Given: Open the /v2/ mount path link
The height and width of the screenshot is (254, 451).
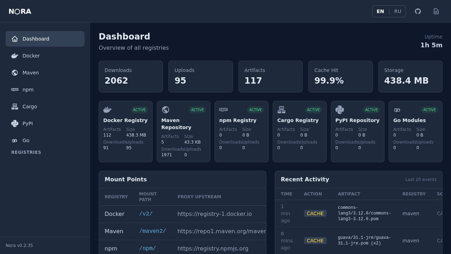Looking at the screenshot, I should [x=146, y=214].
